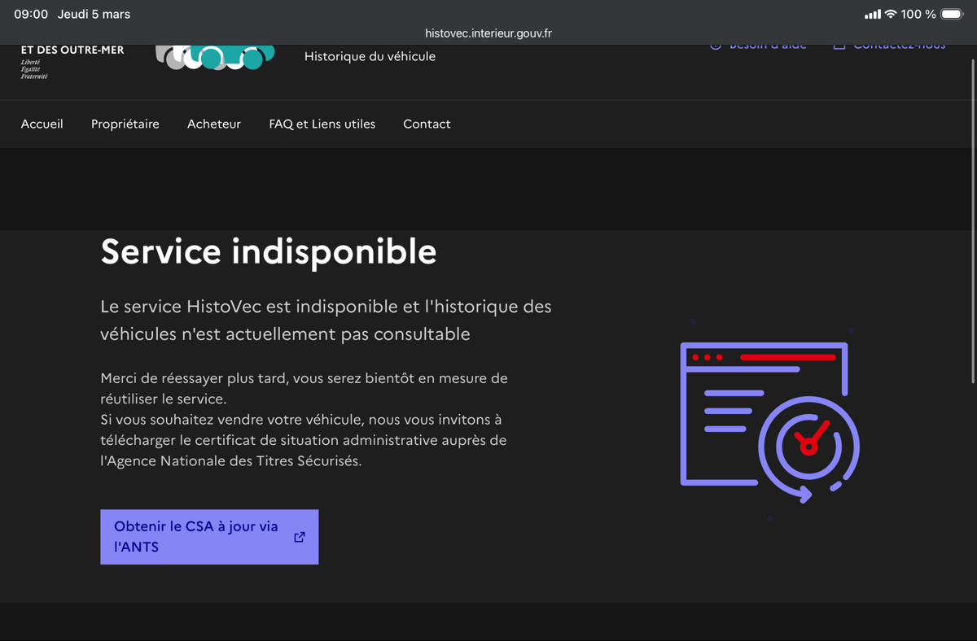Viewport: 977px width, 641px height.
Task: Open the Accueil menu item
Action: point(42,124)
